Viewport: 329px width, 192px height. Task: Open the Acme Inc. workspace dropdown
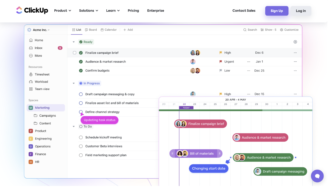tap(39, 30)
